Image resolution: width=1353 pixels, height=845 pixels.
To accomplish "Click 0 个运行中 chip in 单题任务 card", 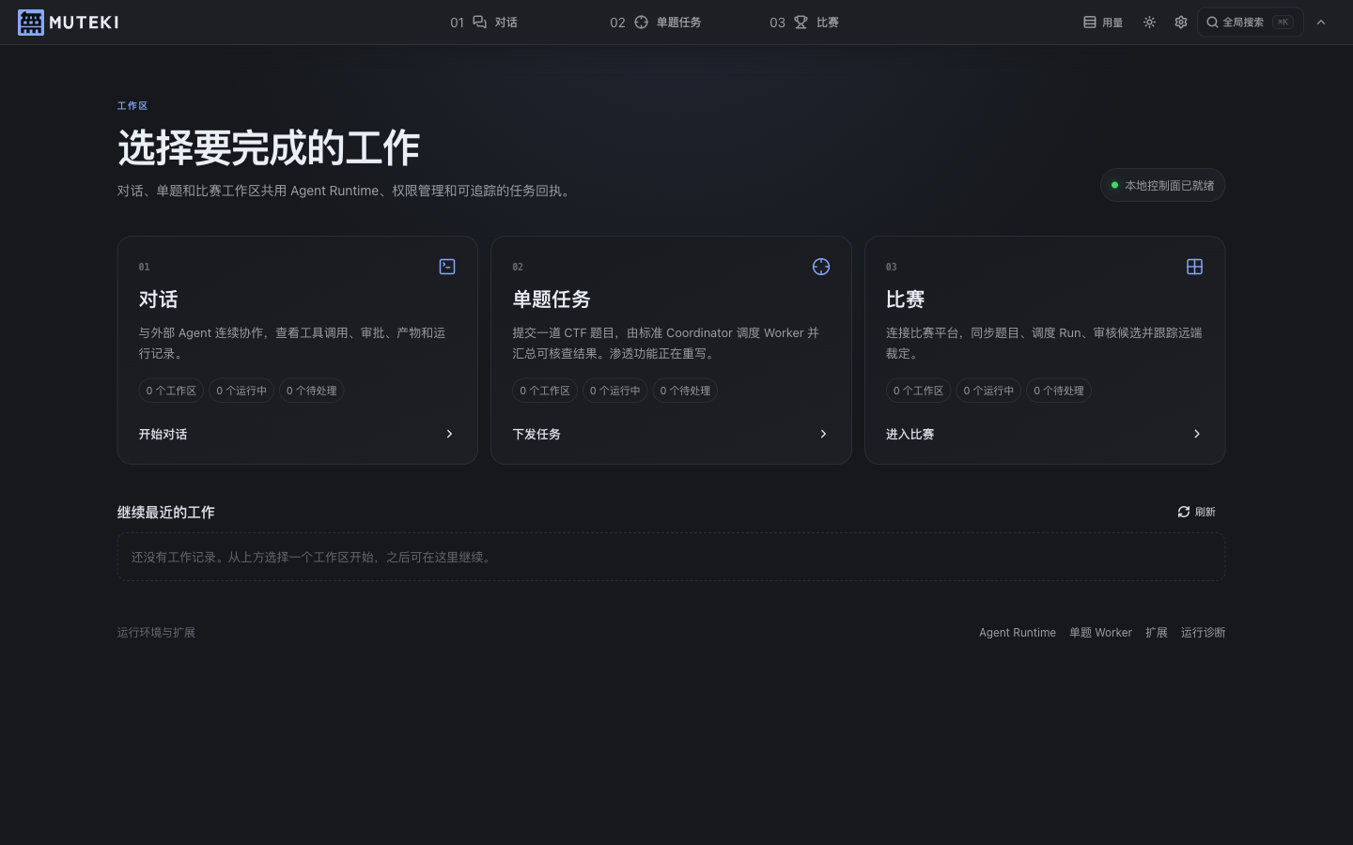I will (615, 391).
